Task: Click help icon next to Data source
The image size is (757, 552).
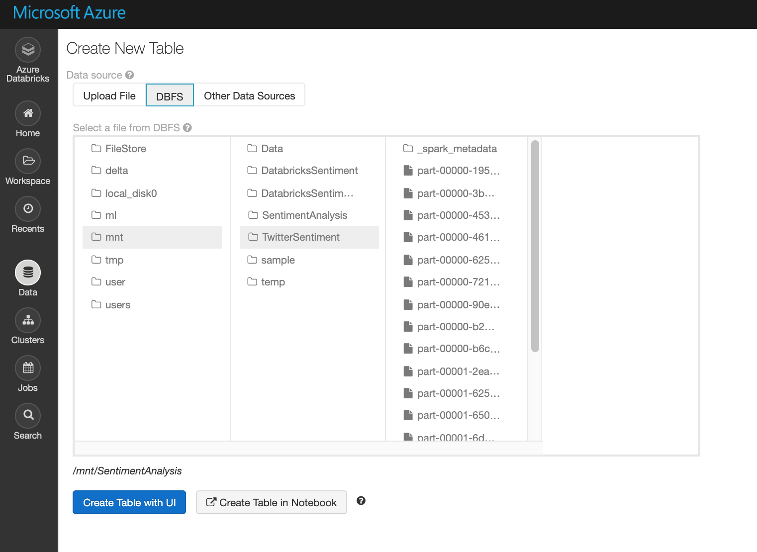Action: pos(130,75)
